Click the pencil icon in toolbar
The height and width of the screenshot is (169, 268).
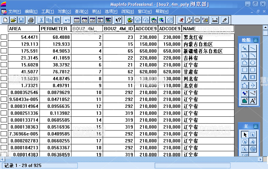pos(225,20)
